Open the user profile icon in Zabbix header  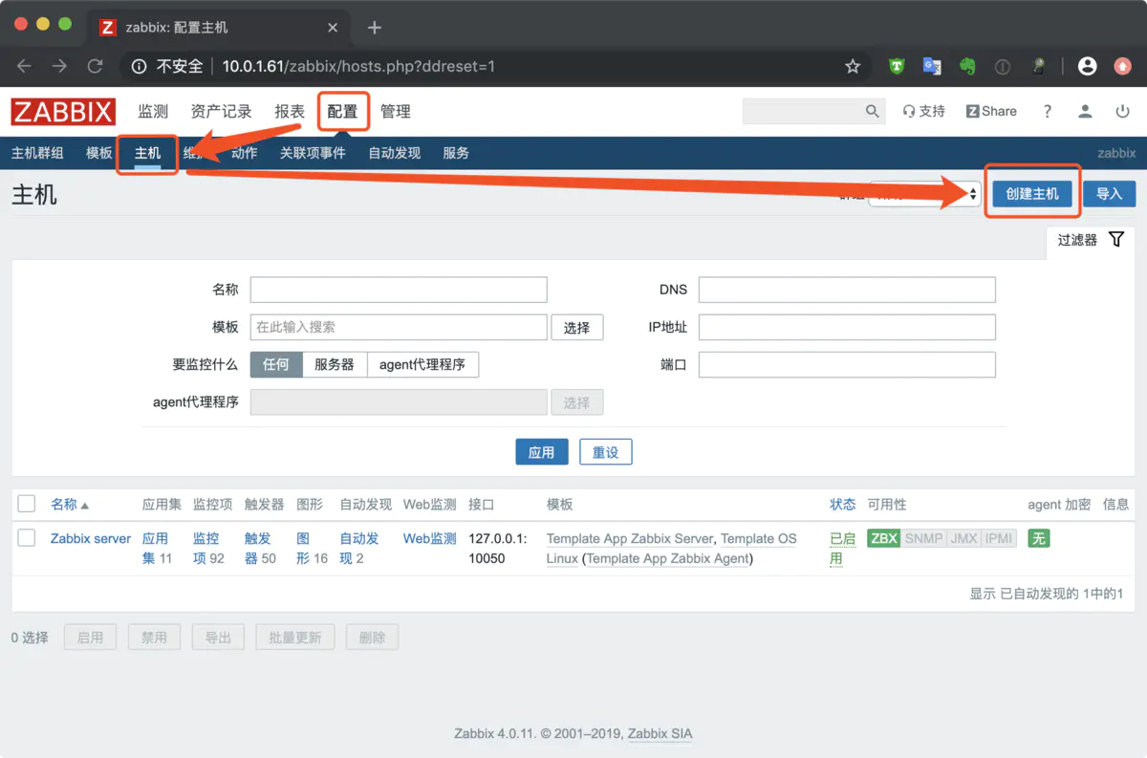pyautogui.click(x=1085, y=111)
